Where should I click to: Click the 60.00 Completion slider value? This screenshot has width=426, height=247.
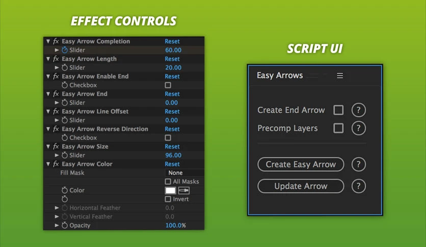pyautogui.click(x=173, y=50)
